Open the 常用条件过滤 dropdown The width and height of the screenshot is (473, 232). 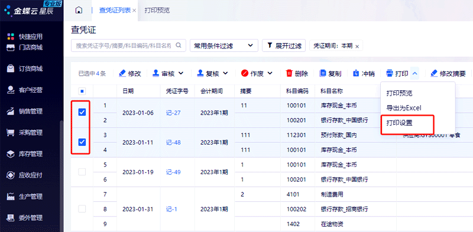[x=224, y=45]
